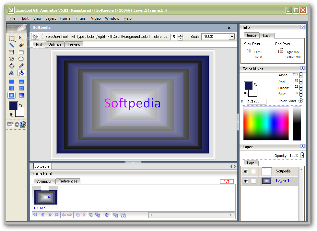Open the Filters menu
This screenshot has height=231, width=317.
(80, 18)
